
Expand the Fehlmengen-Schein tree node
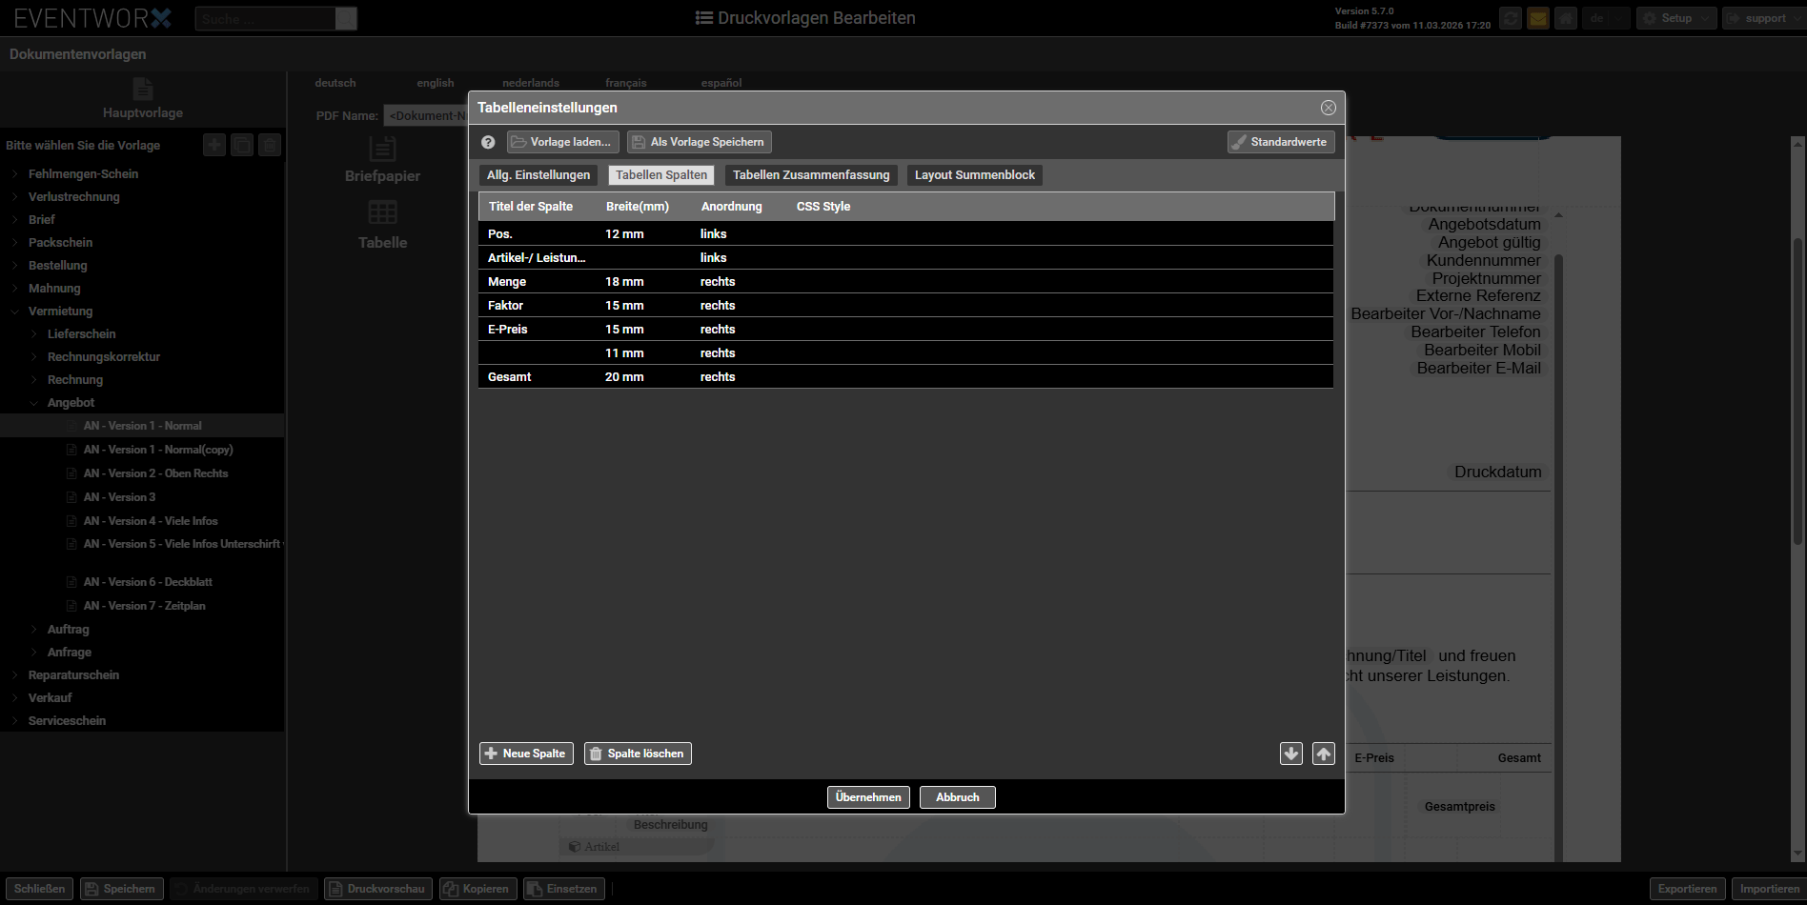point(15,174)
